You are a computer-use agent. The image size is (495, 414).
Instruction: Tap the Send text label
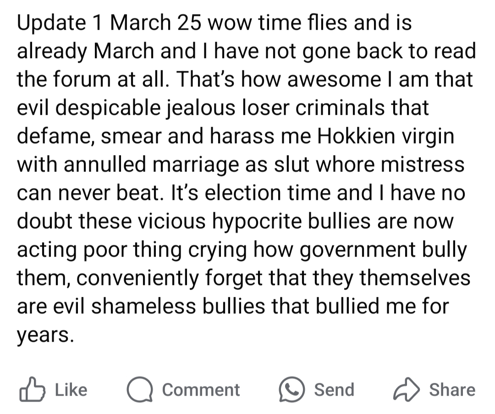tap(334, 390)
